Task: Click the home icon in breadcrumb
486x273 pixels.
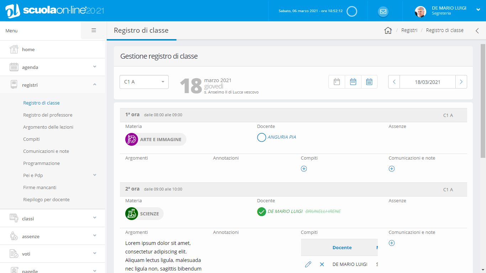Action: point(388,31)
